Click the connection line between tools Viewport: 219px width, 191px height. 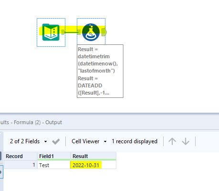coord(71,32)
